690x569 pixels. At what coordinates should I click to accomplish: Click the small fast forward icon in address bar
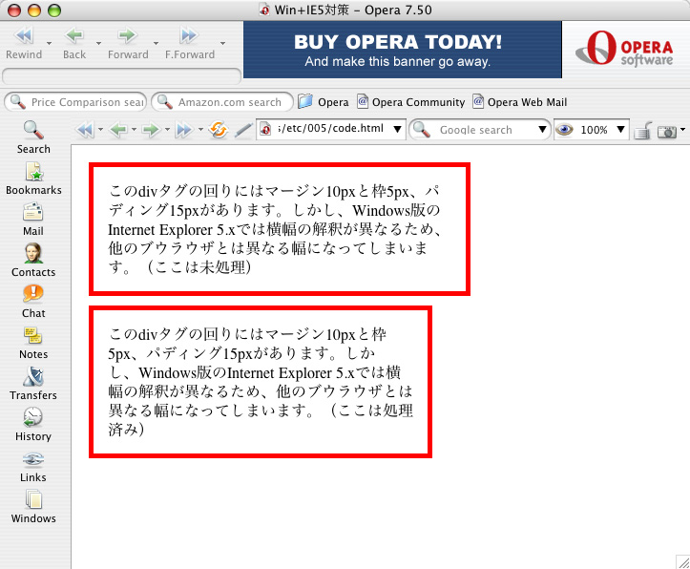(x=184, y=130)
